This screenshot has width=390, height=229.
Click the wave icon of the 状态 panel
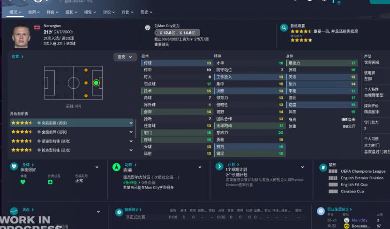[14, 211]
